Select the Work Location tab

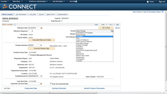(x=8, y=15)
